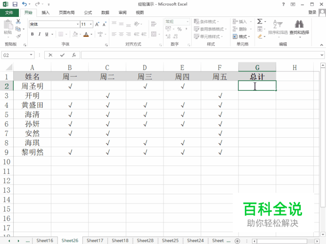326x244 pixels.
Task: Collapse the ribbon
Action: point(321,45)
